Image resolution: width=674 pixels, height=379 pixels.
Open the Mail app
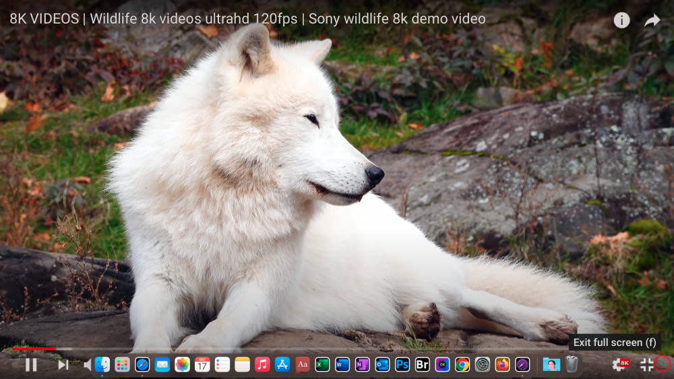162,365
